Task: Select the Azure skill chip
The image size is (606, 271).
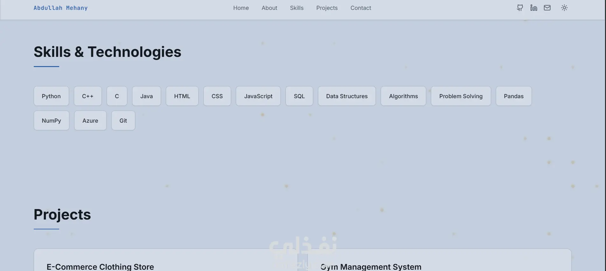Action: [90, 120]
